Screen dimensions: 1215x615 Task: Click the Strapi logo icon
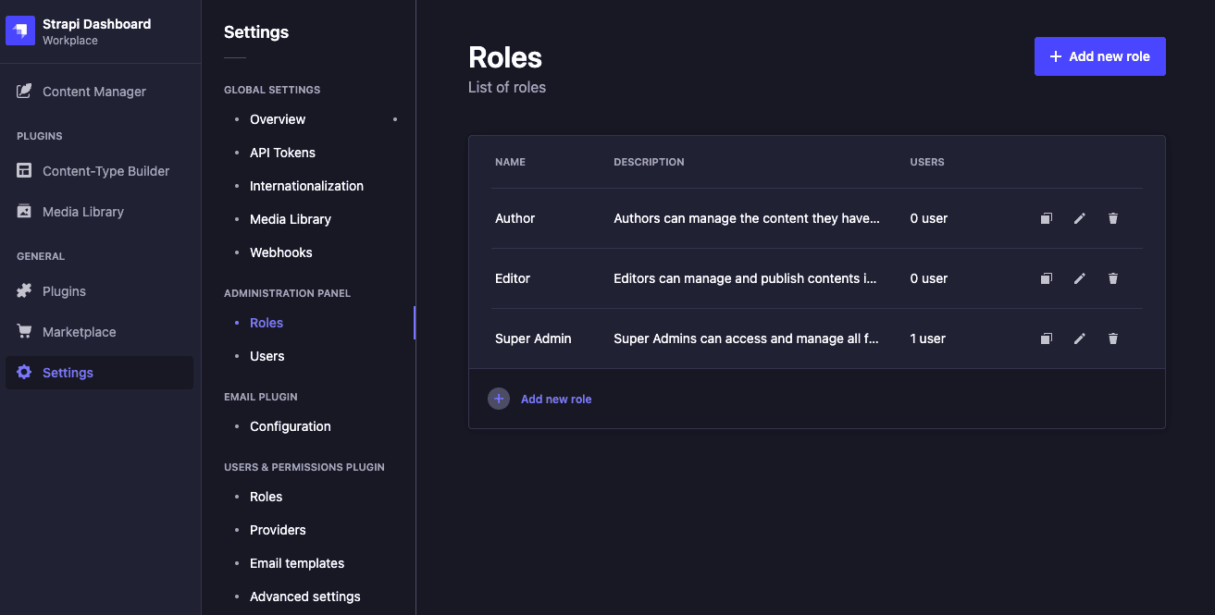click(20, 31)
